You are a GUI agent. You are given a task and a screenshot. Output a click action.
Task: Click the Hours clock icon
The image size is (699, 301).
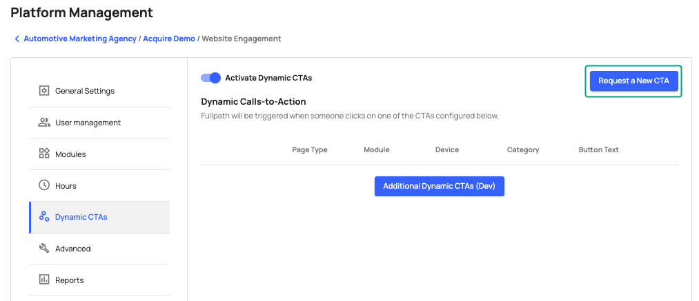44,185
